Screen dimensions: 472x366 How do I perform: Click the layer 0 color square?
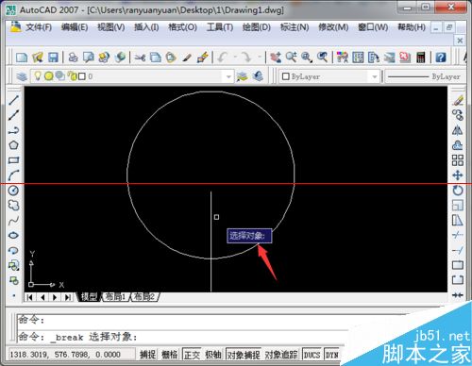click(82, 76)
